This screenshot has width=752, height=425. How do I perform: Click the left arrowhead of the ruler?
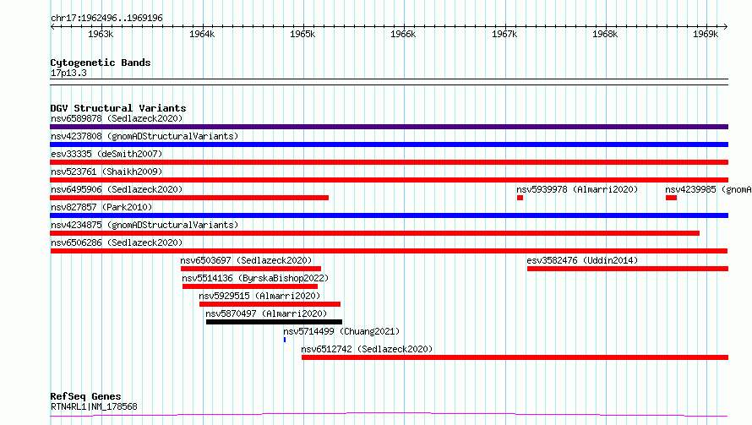click(x=52, y=27)
